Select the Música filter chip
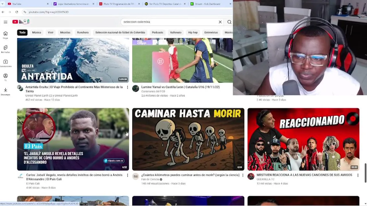This screenshot has height=206, width=367. pos(37,32)
